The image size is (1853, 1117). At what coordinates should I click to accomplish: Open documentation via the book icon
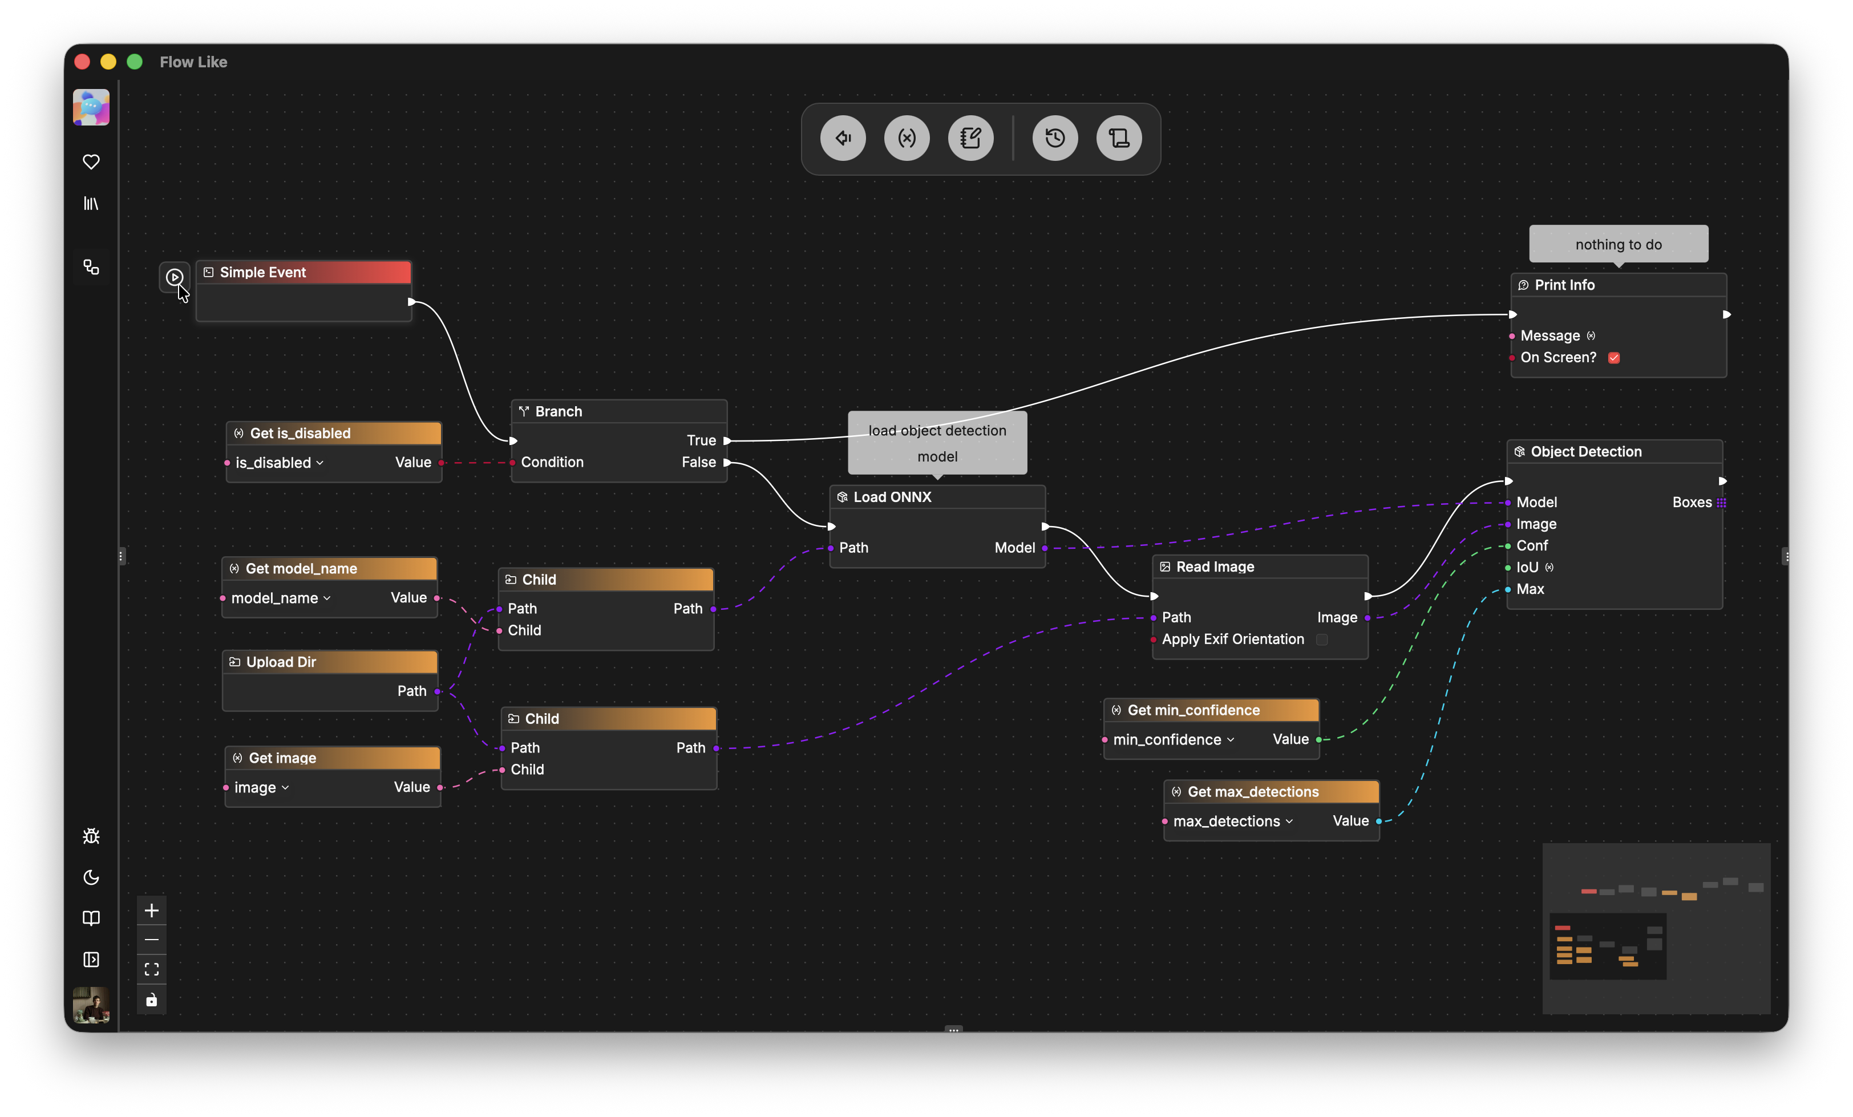pos(91,918)
